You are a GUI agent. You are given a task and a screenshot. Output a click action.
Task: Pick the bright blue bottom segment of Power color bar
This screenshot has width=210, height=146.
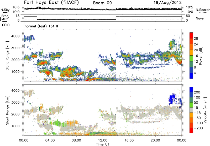191,76
